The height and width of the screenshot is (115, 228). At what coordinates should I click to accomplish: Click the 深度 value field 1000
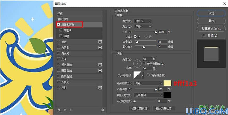pos(162,32)
